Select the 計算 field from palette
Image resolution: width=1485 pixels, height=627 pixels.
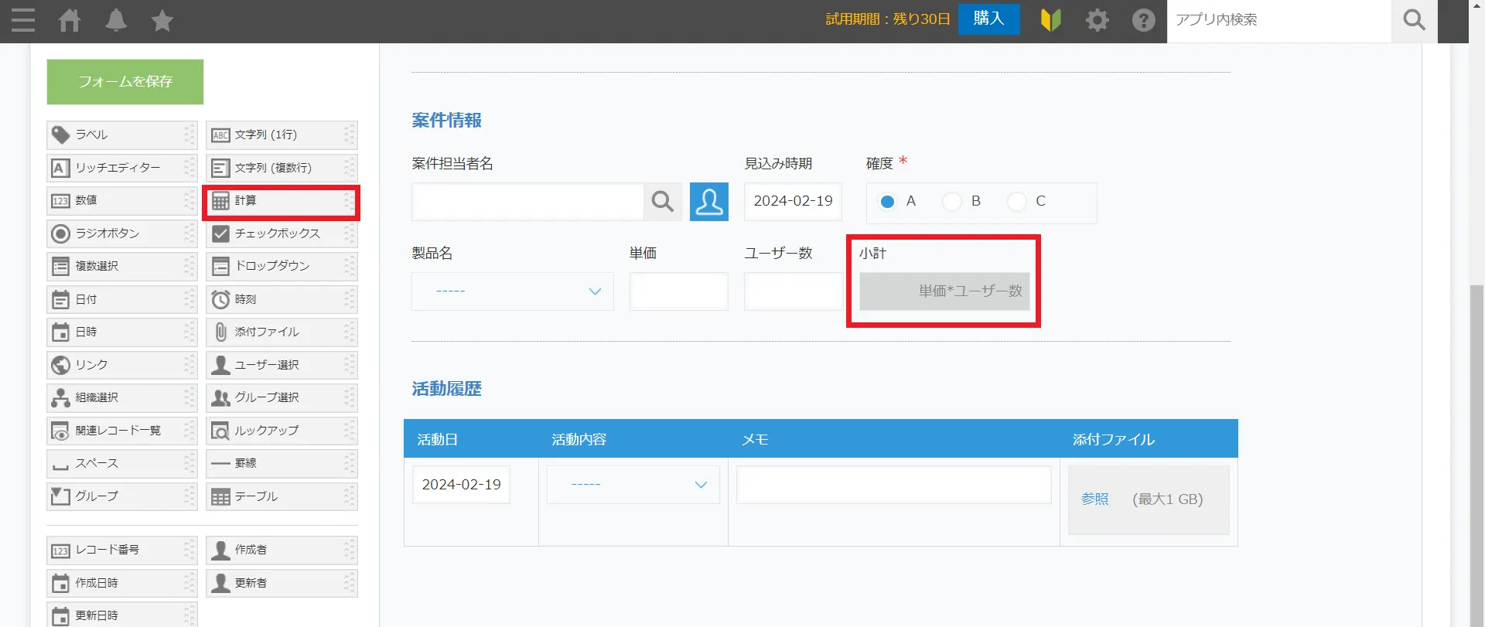point(281,201)
